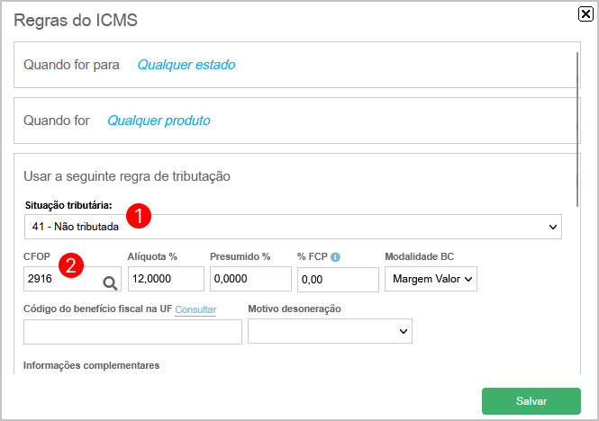Open the Situação tributária dropdown
This screenshot has height=421, width=599.
[x=293, y=227]
